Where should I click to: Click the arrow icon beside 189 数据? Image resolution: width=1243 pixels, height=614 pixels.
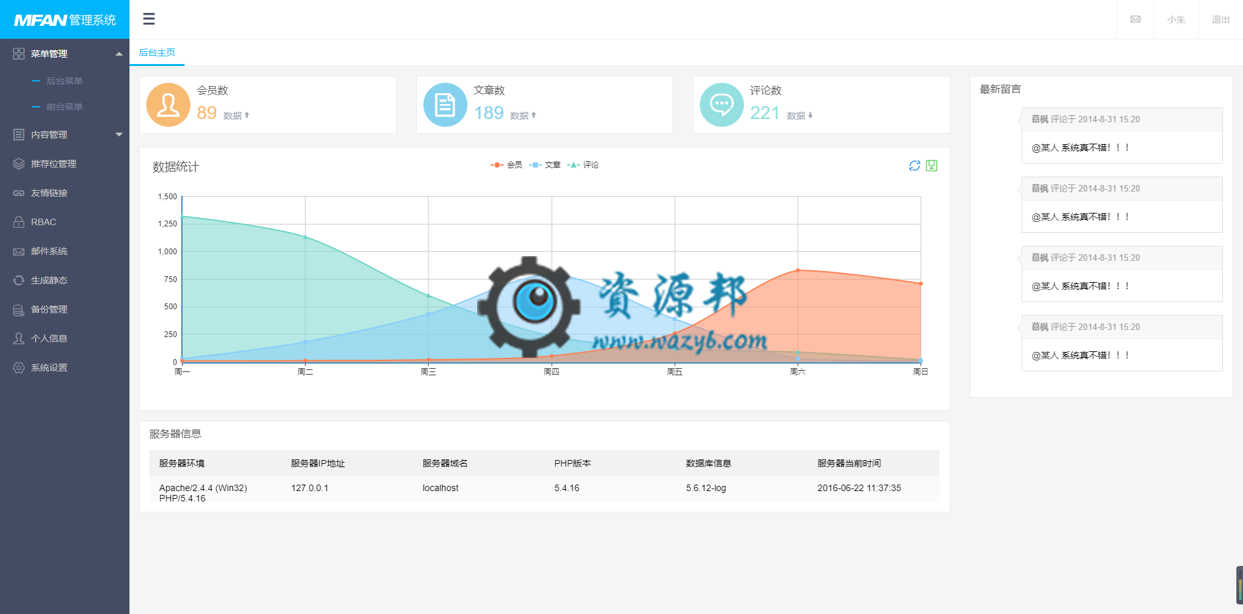pos(533,115)
